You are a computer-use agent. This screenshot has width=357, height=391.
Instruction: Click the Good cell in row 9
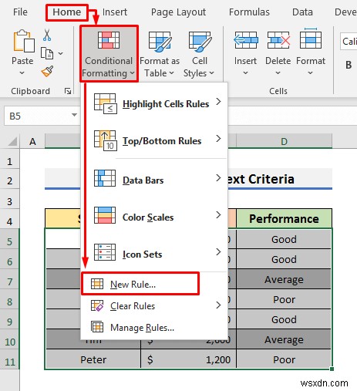284,319
